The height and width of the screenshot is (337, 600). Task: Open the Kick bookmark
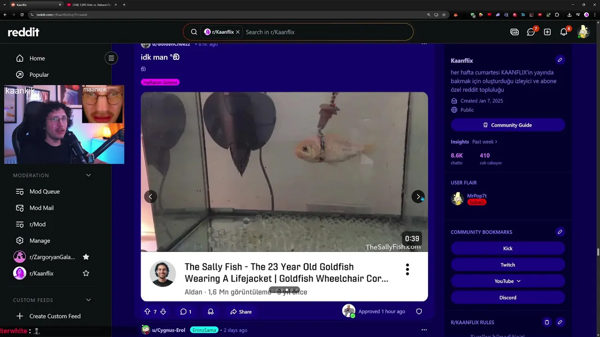pos(508,248)
